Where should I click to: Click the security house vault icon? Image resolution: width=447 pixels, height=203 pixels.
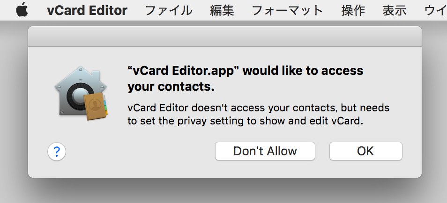pyautogui.click(x=81, y=92)
